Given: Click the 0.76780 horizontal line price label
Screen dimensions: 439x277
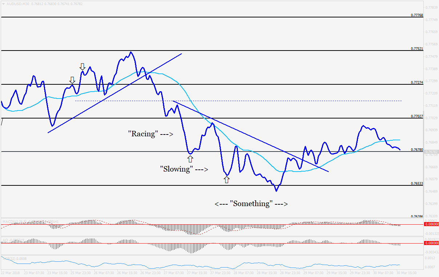Looking at the screenshot, I should 417,150.
